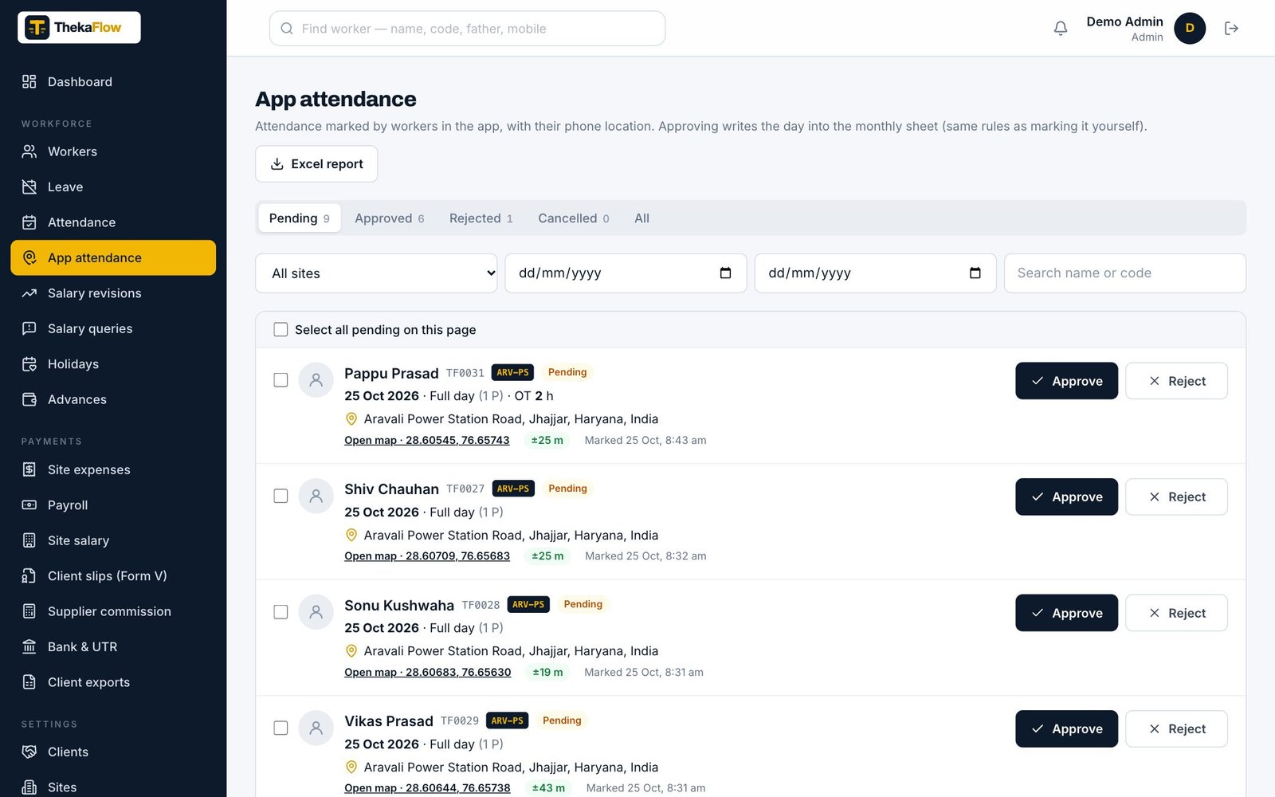Check 'Select all pending on this page'
Screen dimensions: 1275x797
point(280,329)
